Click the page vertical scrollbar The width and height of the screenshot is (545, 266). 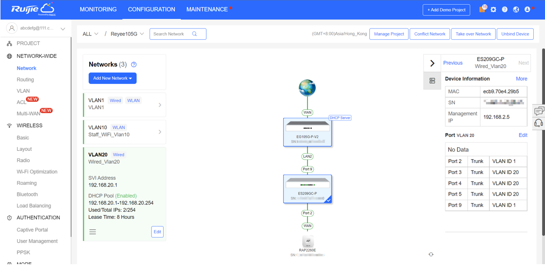(x=543, y=142)
